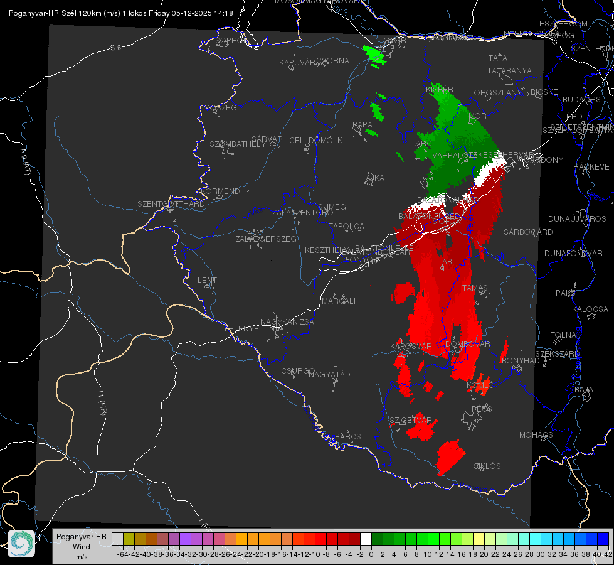Click the 'Poganyvar-HR Wind m/s' legend label
614x565 pixels.
tap(82, 547)
